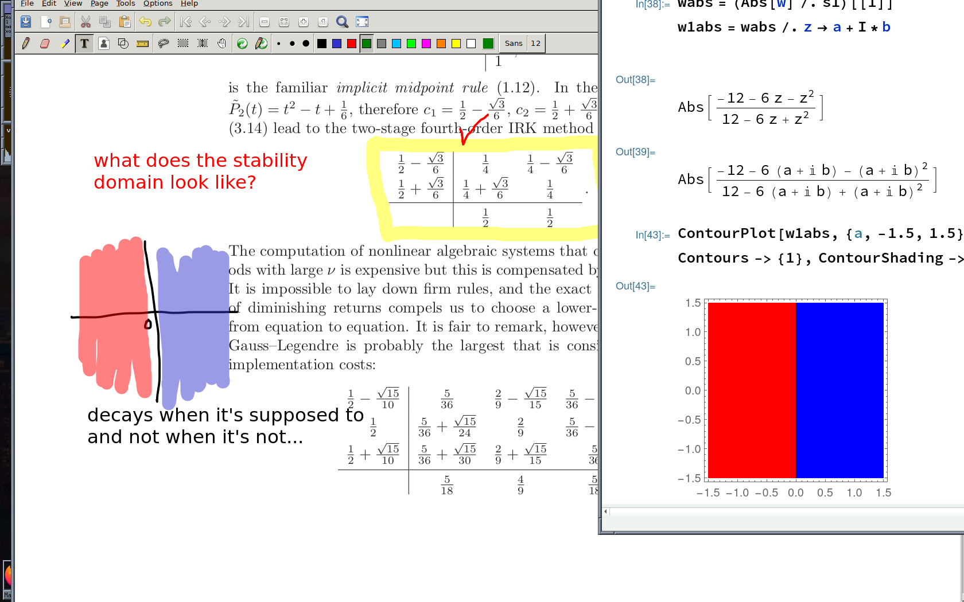Toggle the Shape Recognizer tool

coord(123,44)
